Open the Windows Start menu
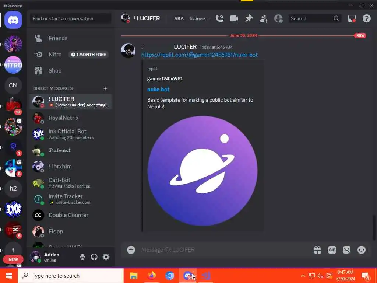This screenshot has height=283, width=377. 9,276
